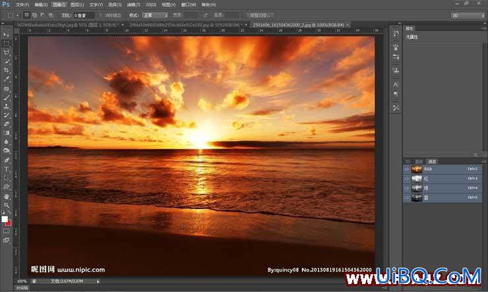Screen dimensions: 488x292
Task: Select the Magic Wand tool
Action: 6,61
